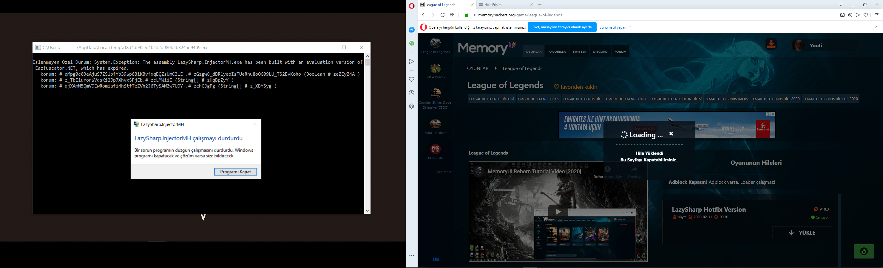This screenshot has width=883, height=268.
Task: Click the Memory UI site logo
Action: 487,48
